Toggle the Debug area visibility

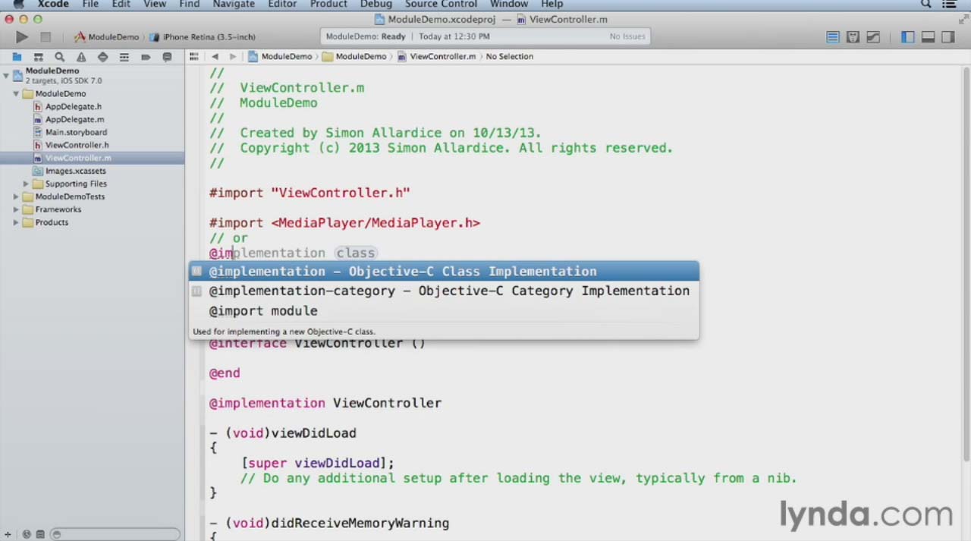click(x=928, y=36)
